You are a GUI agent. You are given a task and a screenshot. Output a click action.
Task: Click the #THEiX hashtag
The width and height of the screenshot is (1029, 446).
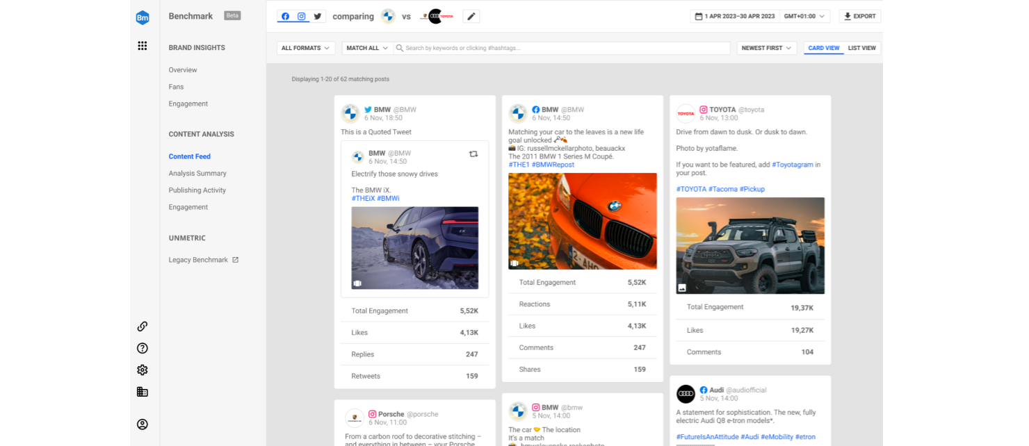pos(363,199)
